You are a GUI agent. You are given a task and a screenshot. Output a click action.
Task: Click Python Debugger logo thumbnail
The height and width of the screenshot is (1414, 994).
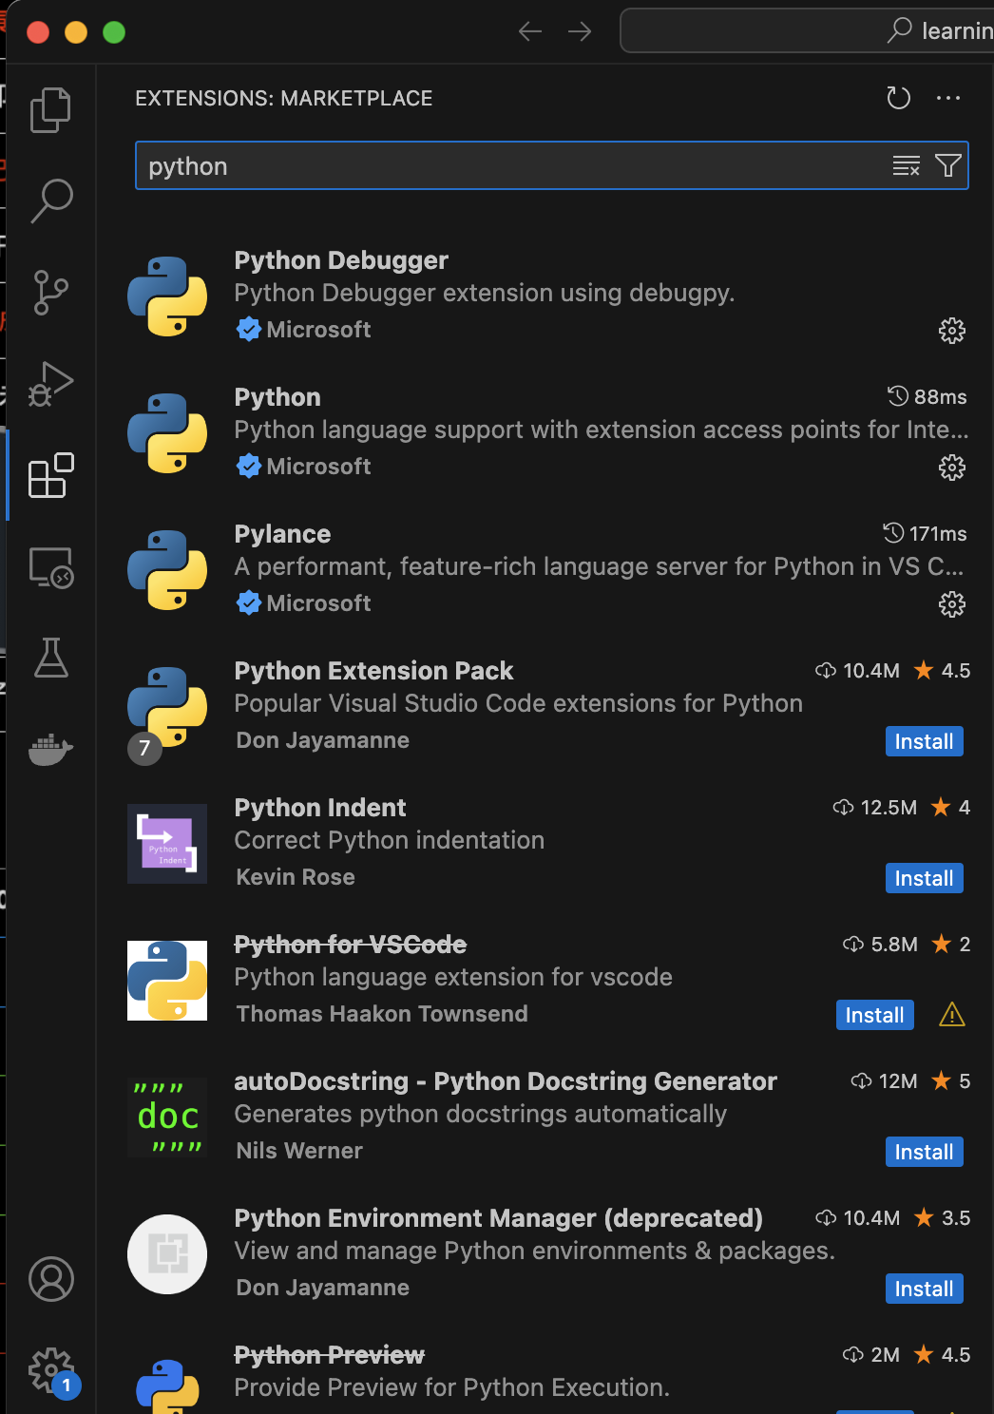point(167,296)
